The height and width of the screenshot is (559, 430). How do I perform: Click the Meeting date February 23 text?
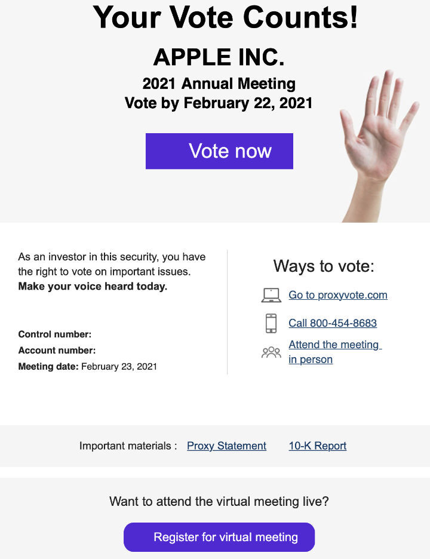click(x=87, y=366)
